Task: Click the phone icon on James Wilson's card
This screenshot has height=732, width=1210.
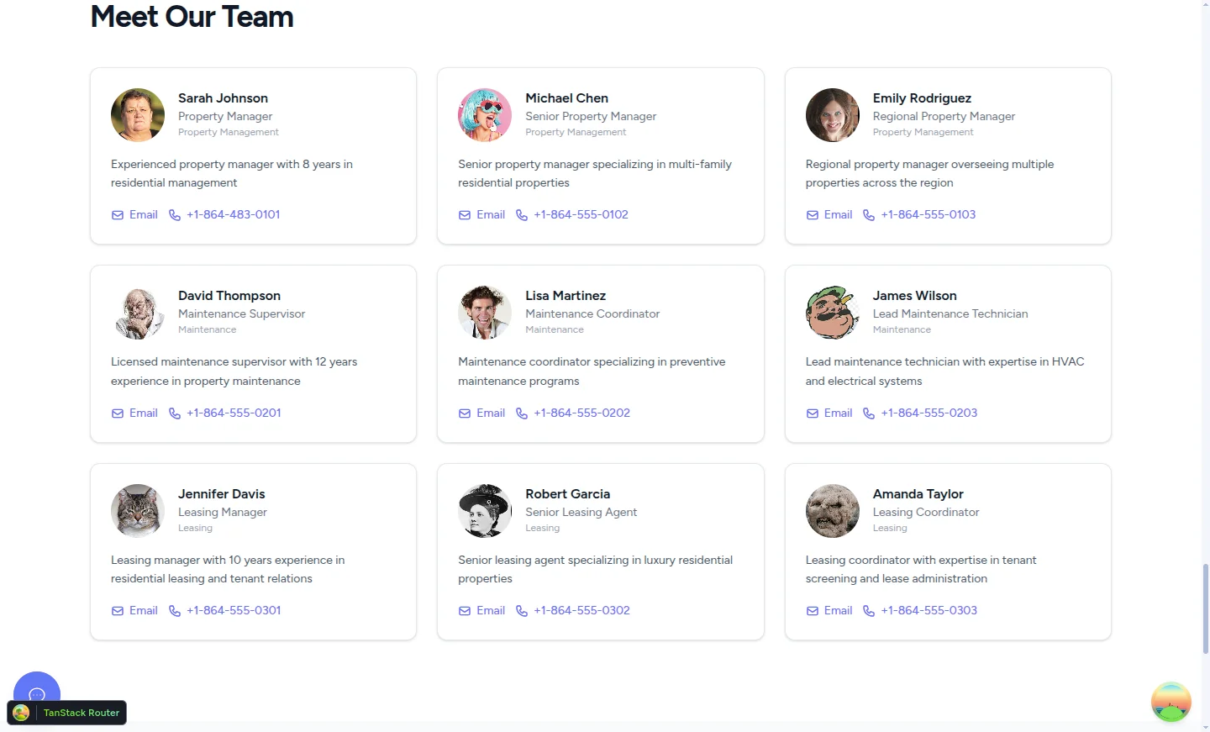Action: tap(869, 413)
